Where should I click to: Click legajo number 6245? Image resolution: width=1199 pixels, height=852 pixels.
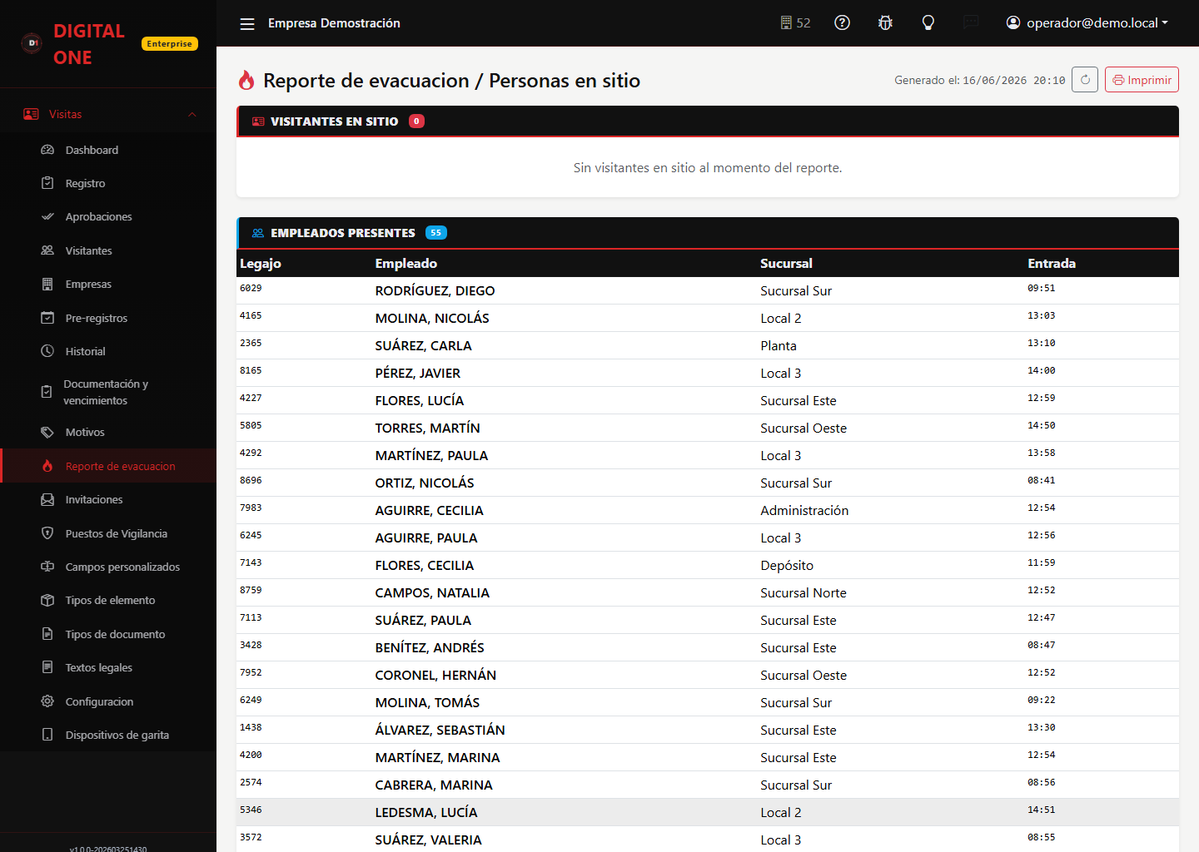coord(251,535)
